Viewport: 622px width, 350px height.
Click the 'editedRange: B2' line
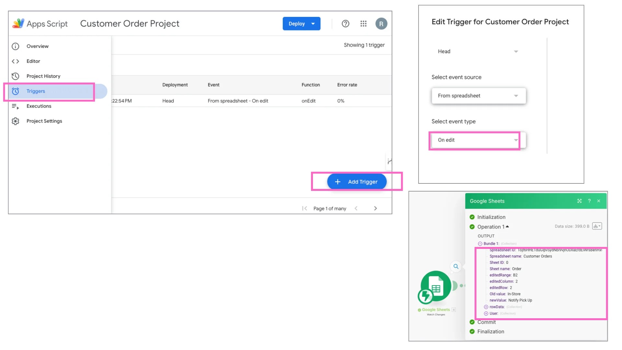tap(503, 275)
